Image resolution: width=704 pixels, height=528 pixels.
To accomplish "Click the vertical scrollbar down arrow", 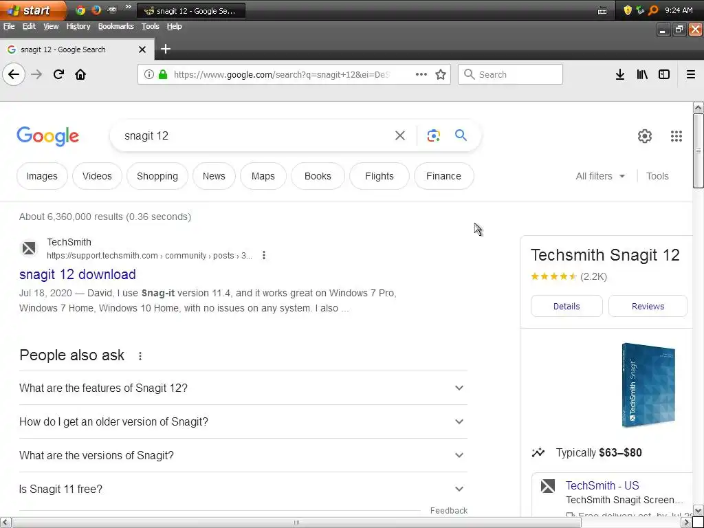I will point(698,511).
